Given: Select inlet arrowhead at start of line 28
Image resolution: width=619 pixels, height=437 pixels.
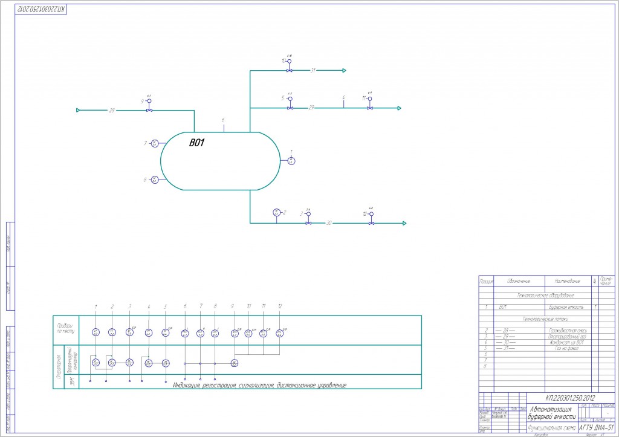Looking at the screenshot, I should [78, 110].
